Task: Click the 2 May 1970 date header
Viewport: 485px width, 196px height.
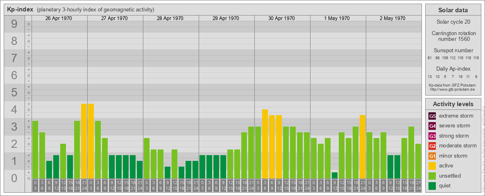Action: [x=392, y=18]
